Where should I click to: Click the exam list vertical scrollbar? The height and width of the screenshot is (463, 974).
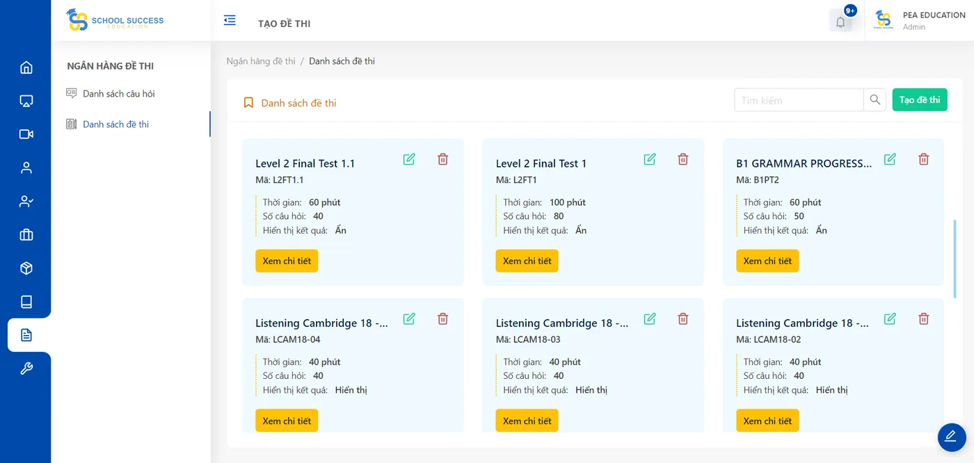[x=955, y=259]
